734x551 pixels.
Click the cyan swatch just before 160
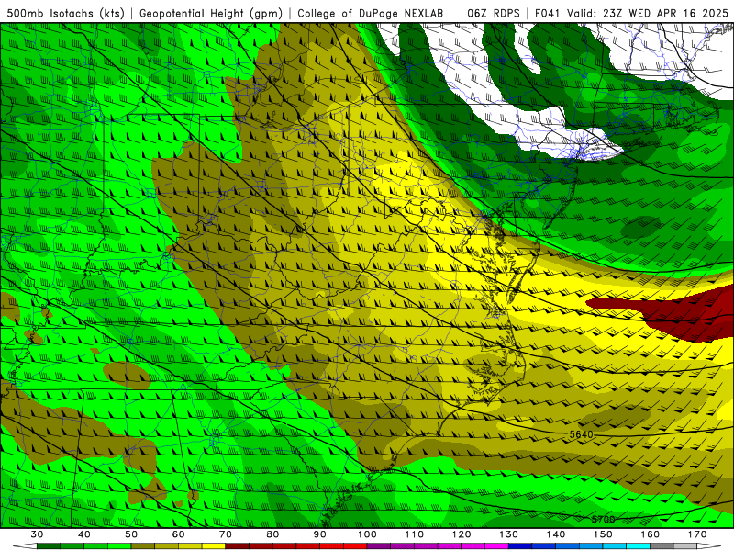639,546
